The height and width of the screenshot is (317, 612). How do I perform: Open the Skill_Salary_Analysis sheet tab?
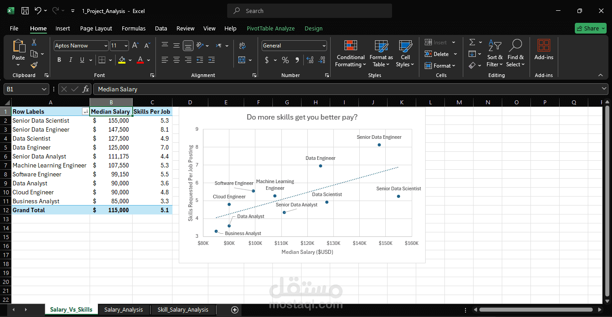[183, 309]
